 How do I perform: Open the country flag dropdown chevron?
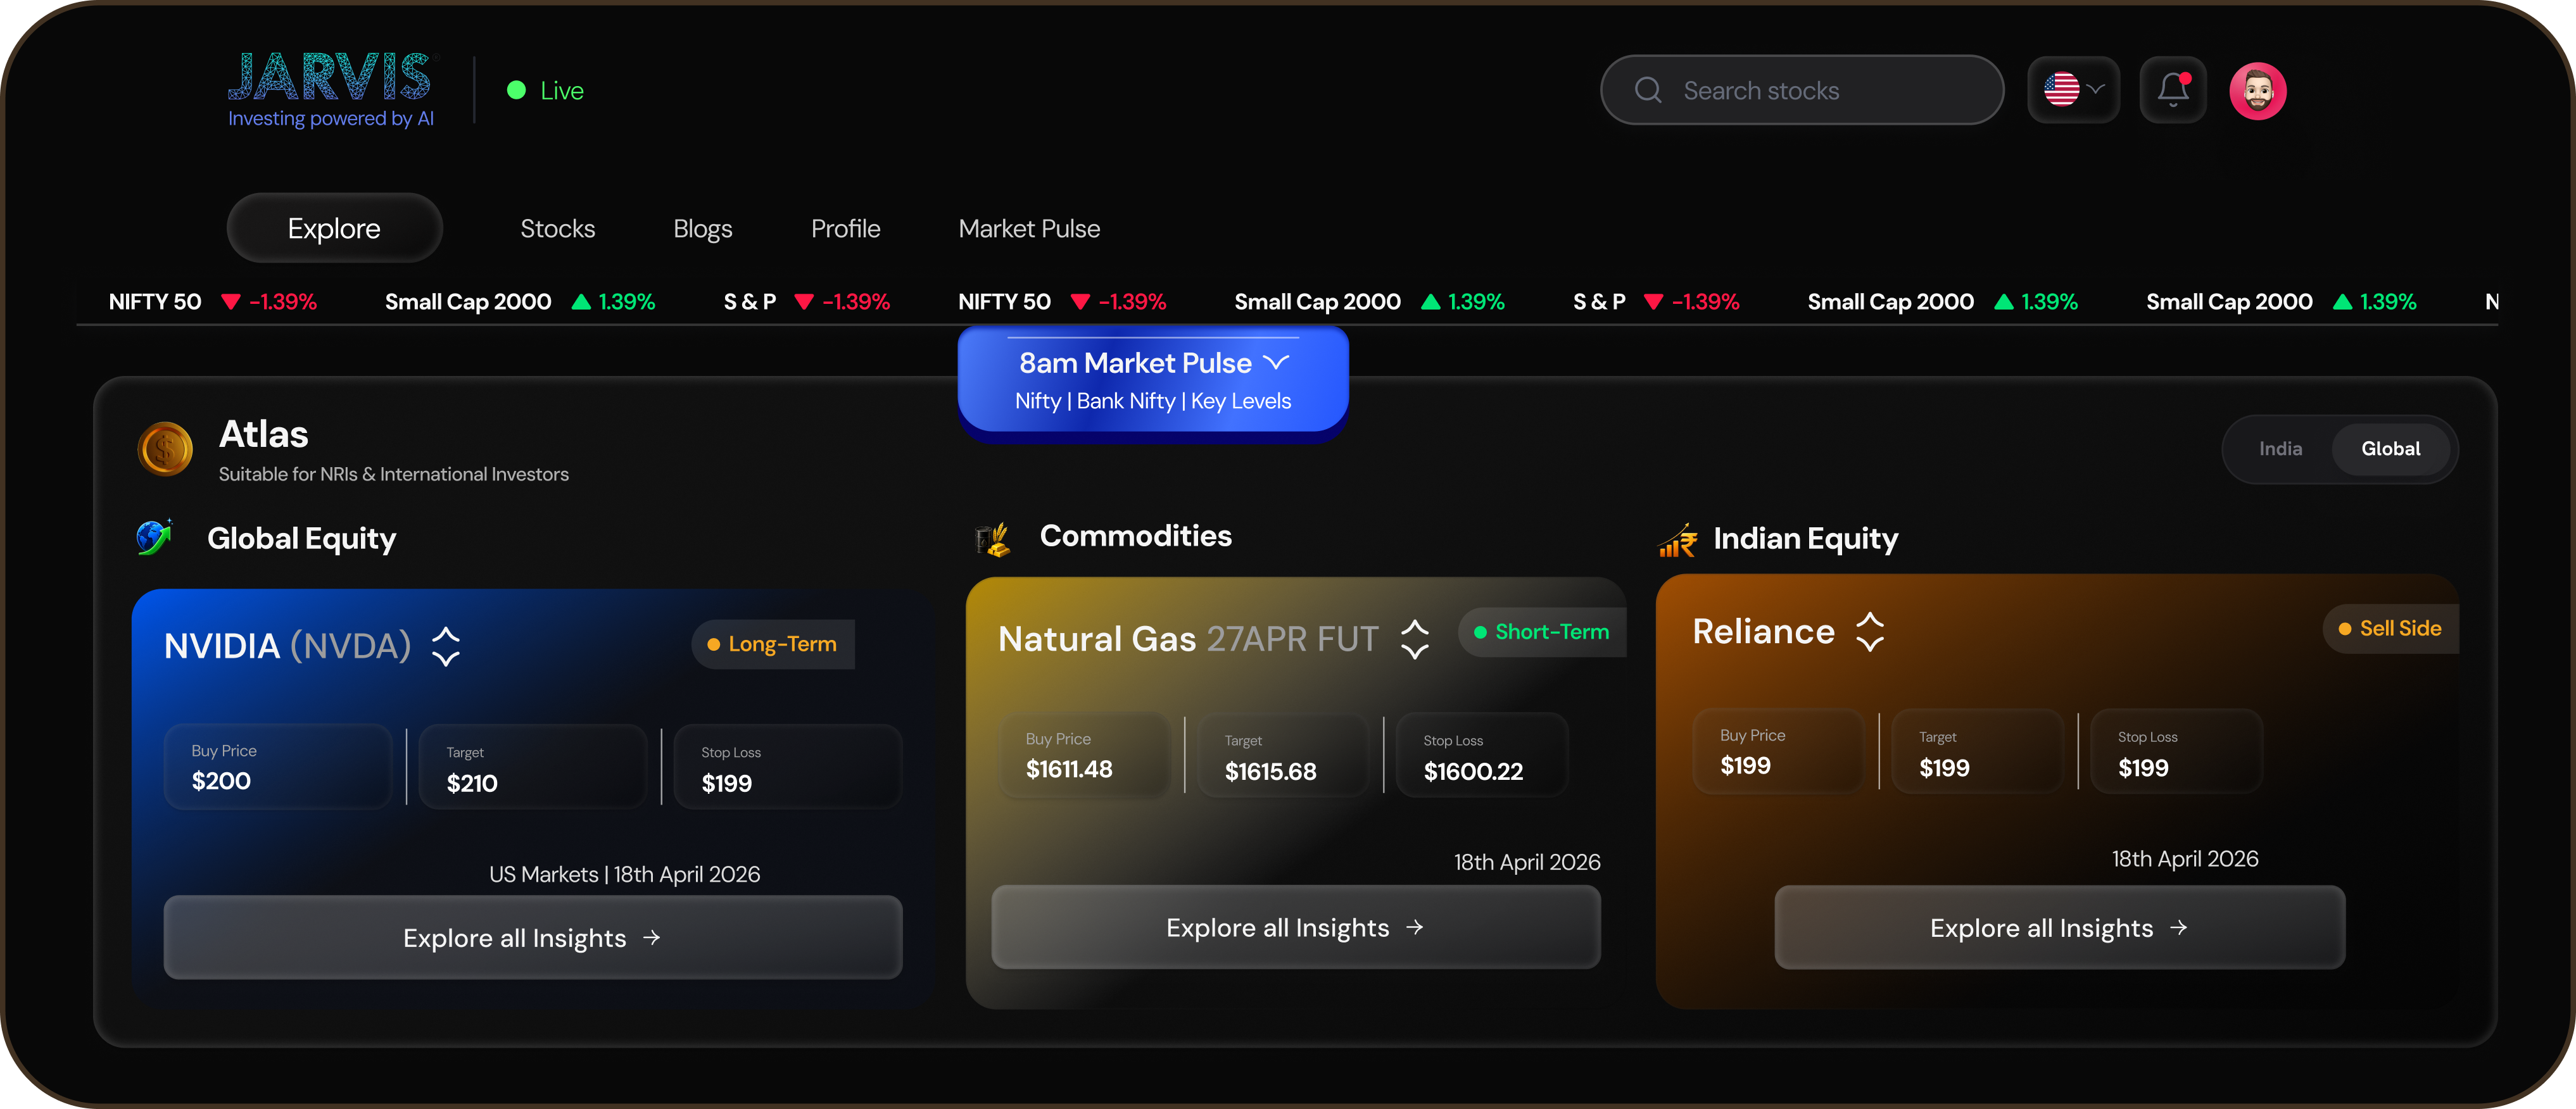(x=2097, y=89)
